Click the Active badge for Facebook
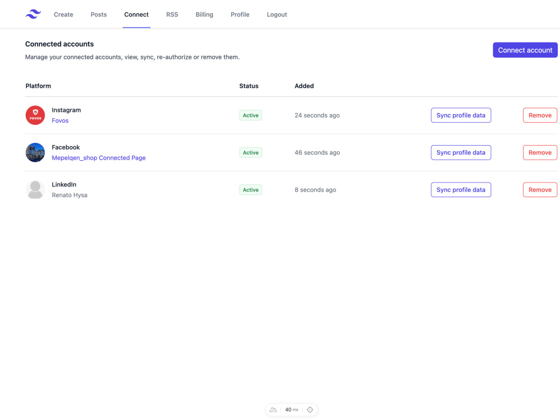Screen dimensions: 560x420 pos(251,152)
